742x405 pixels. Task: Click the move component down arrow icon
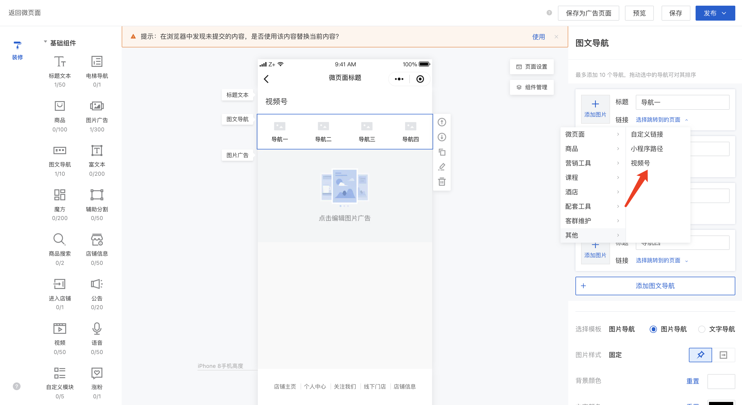[x=442, y=137]
